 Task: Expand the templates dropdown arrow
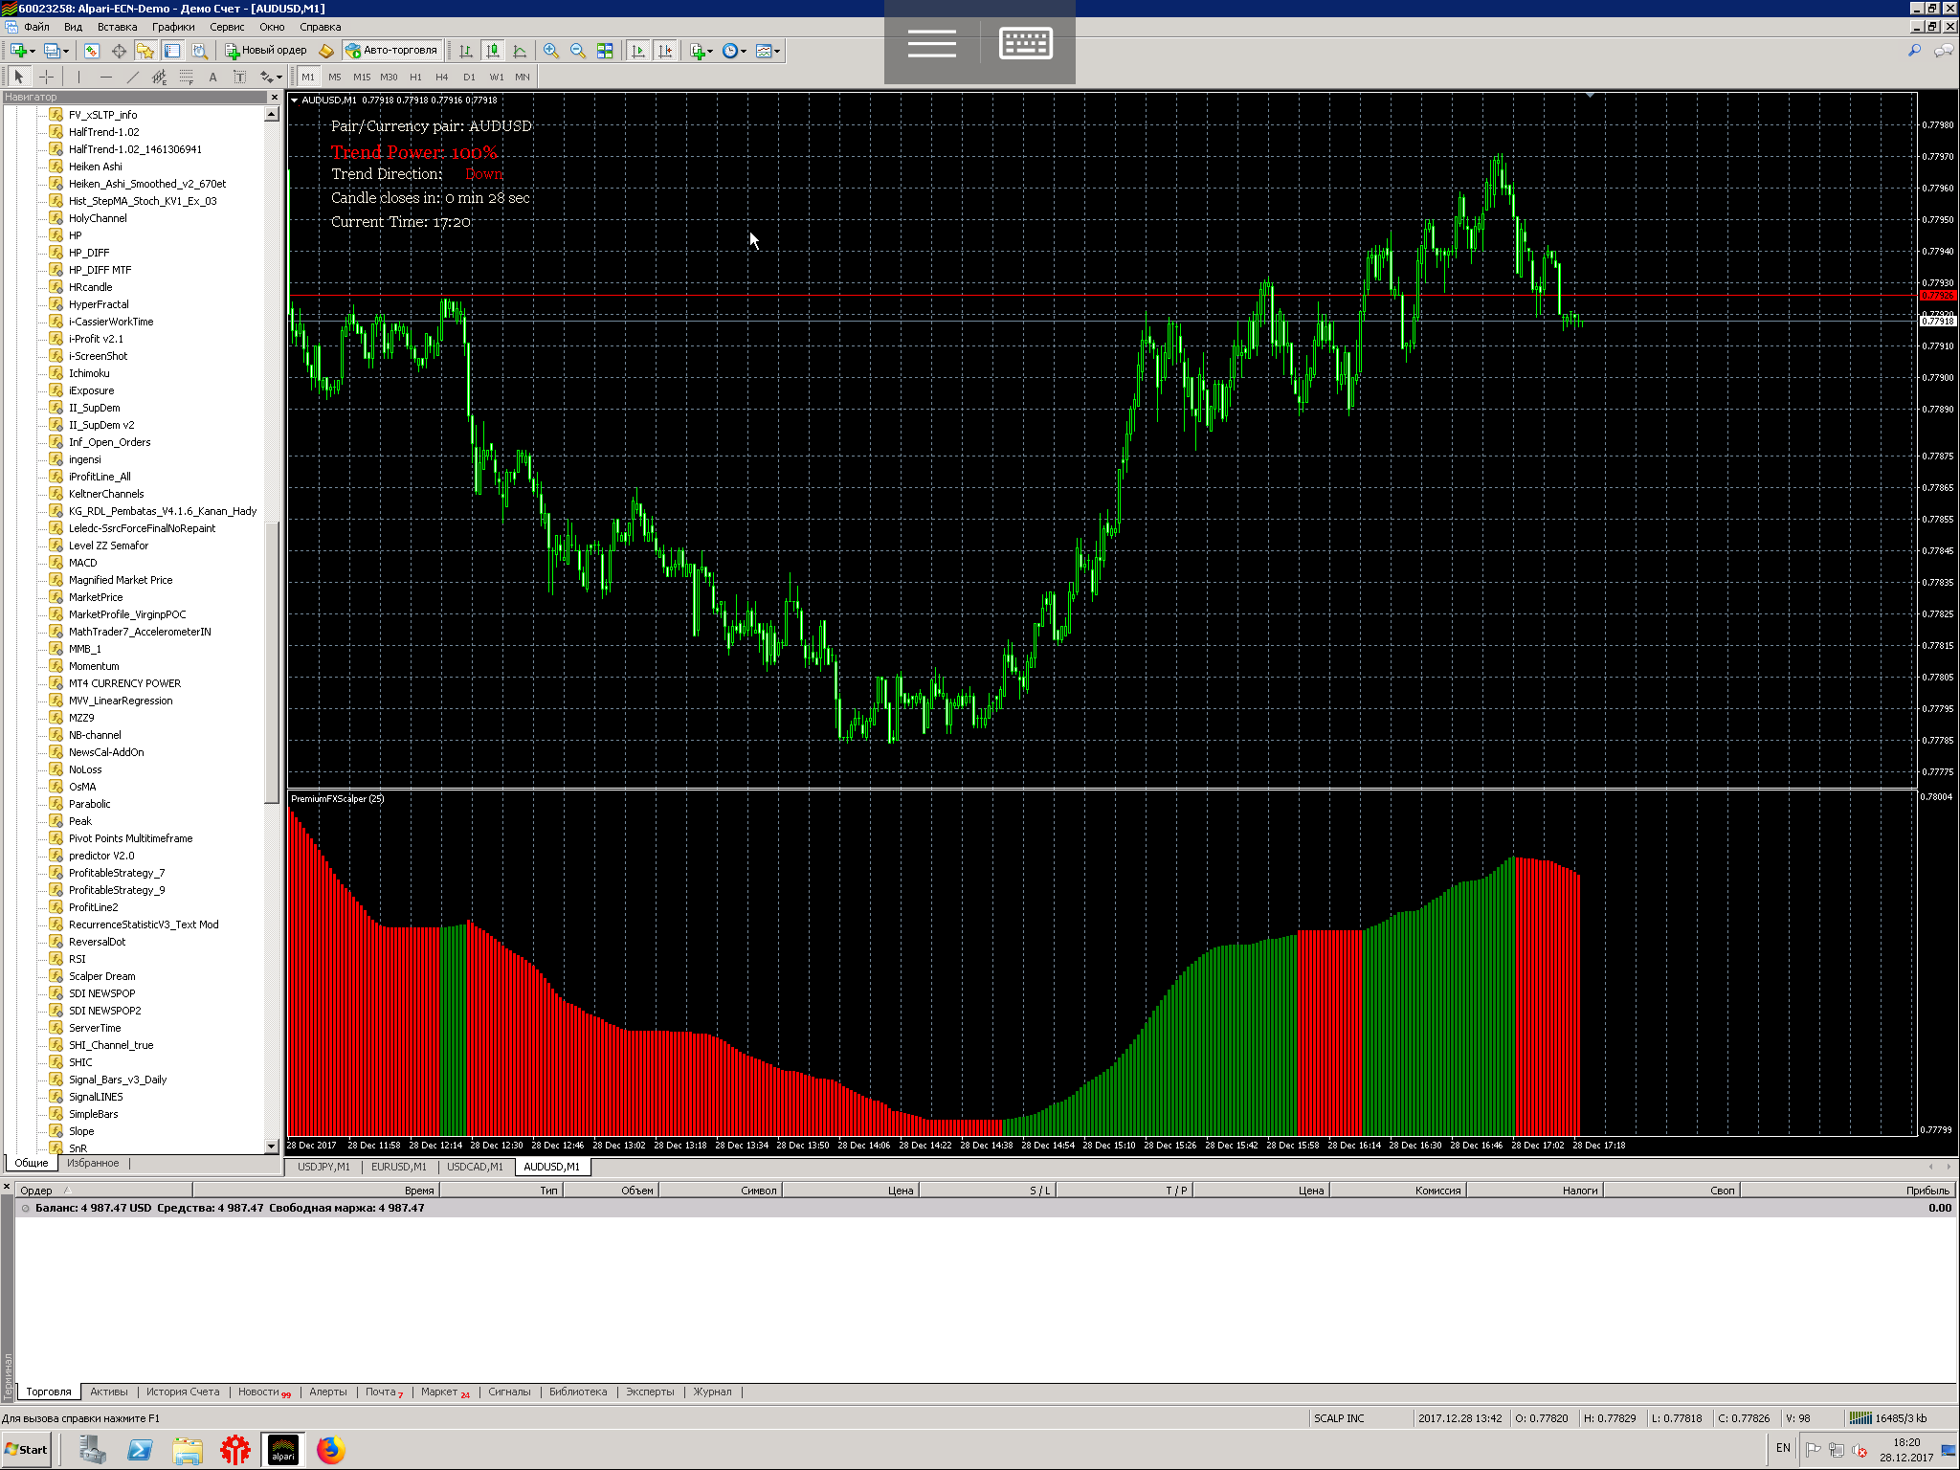[x=777, y=52]
